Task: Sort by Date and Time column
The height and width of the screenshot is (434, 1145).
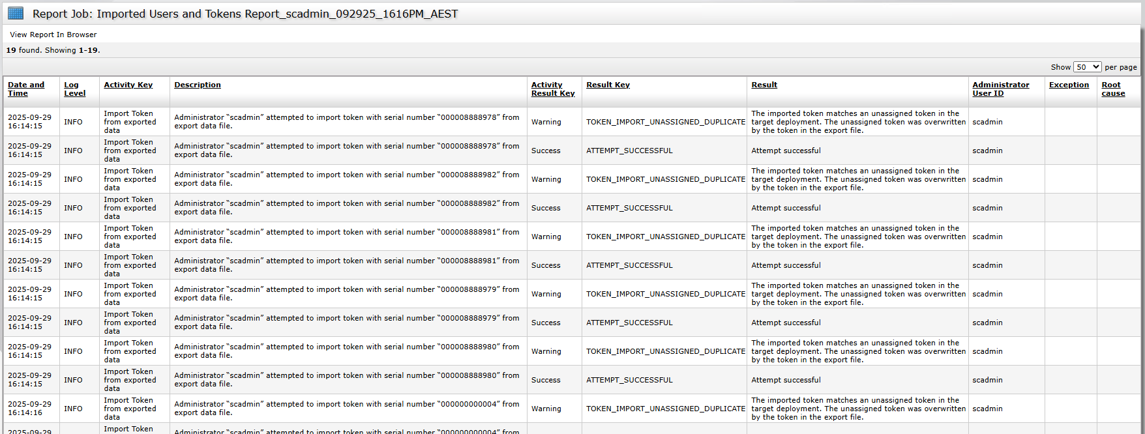Action: tap(26, 89)
